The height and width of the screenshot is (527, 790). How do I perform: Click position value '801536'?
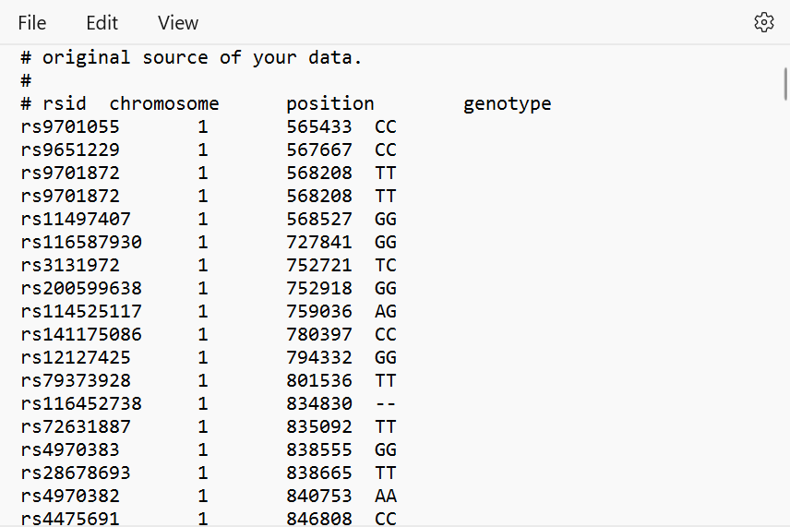click(x=319, y=381)
